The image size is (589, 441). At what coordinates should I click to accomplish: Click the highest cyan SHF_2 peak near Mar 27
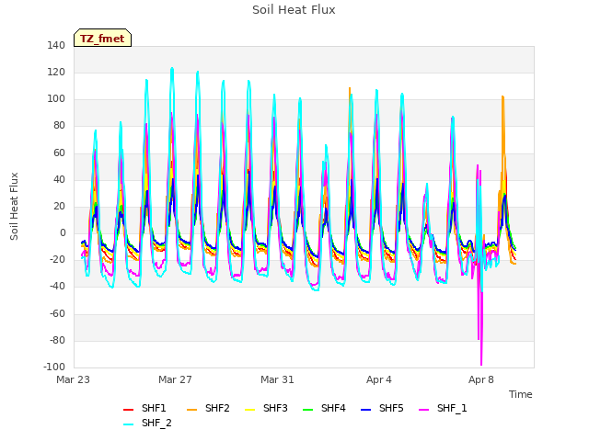(172, 70)
